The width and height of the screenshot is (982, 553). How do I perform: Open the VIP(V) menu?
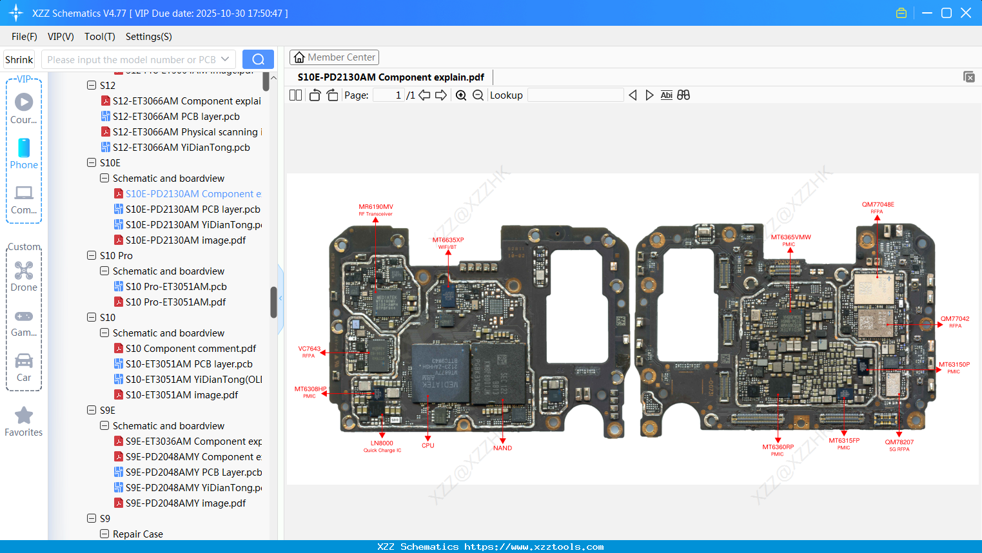coord(61,37)
